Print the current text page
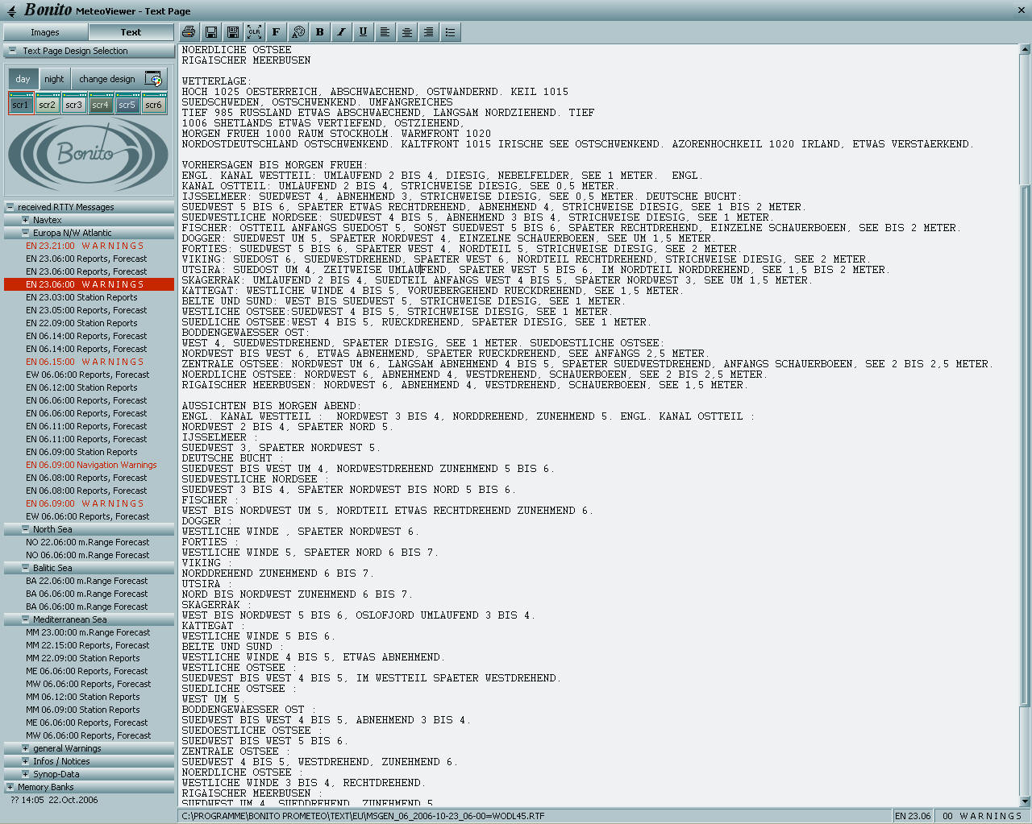Viewport: 1032px width, 824px height. coord(189,32)
